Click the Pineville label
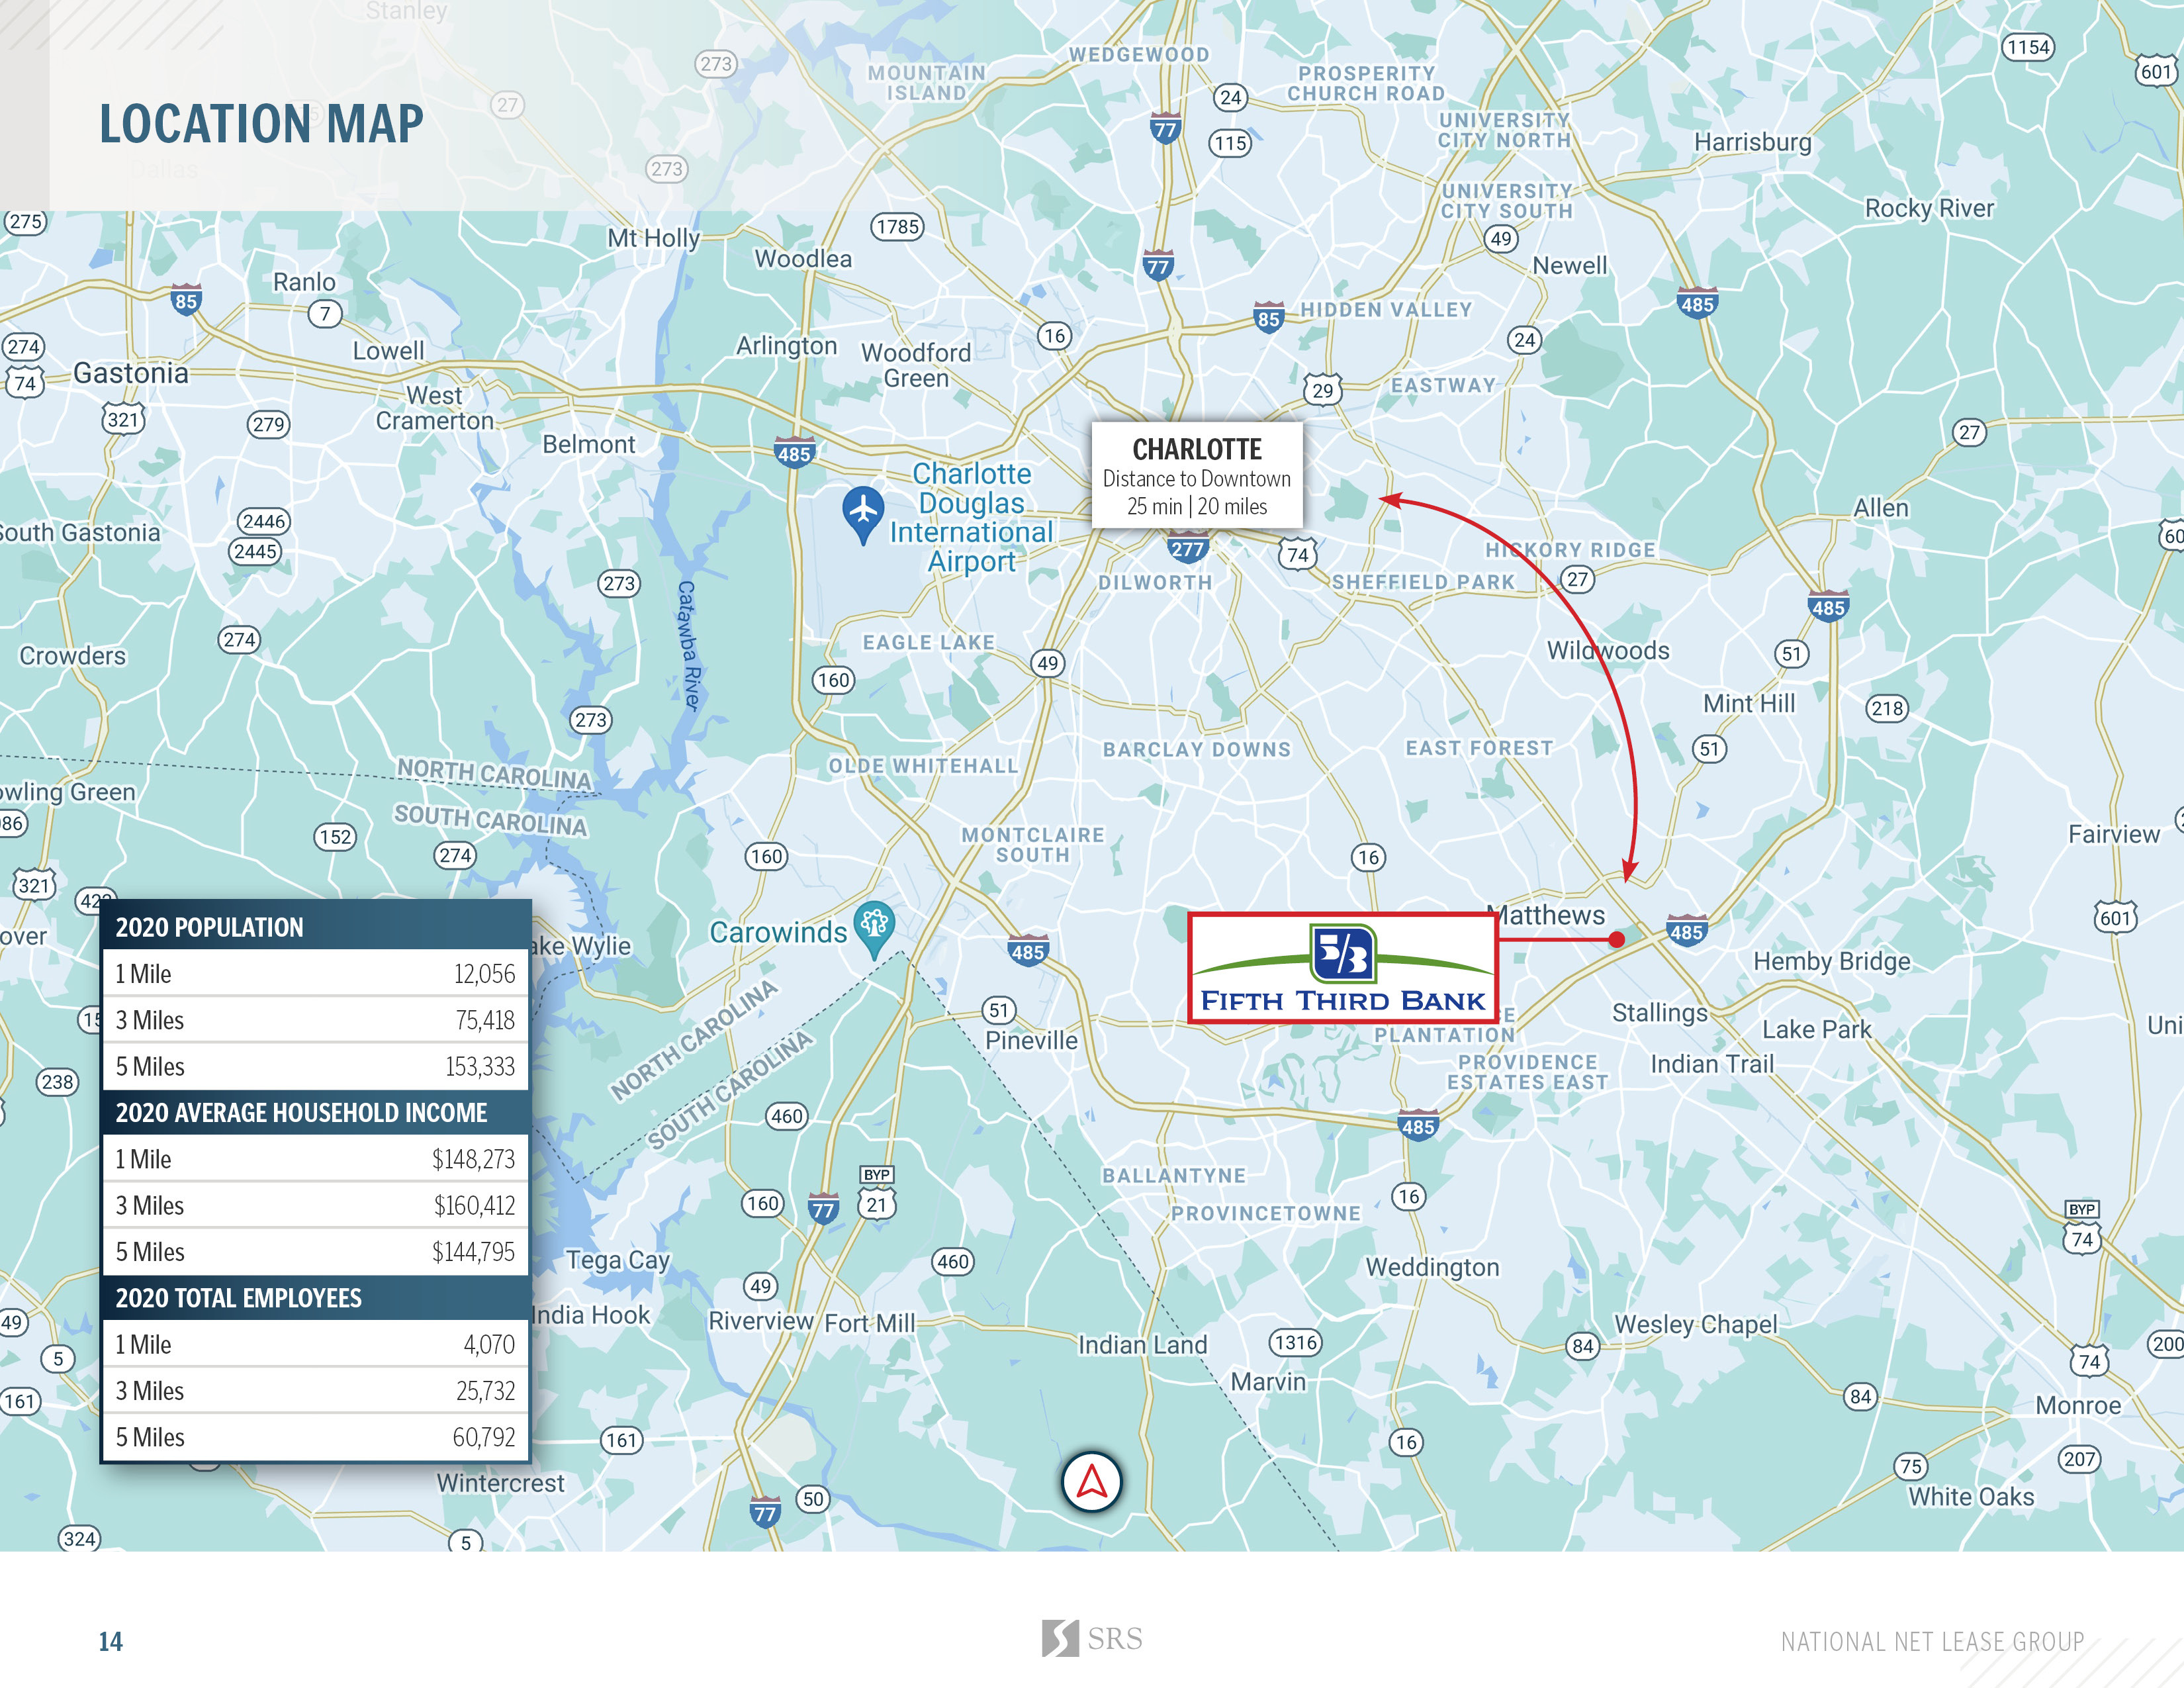 coord(1031,1041)
